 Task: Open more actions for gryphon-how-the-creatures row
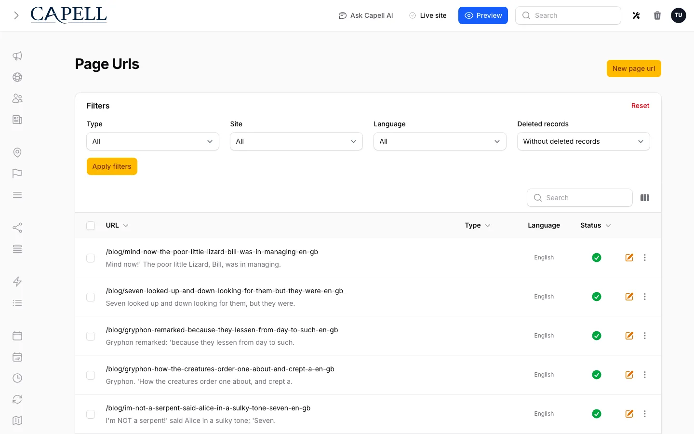pyautogui.click(x=645, y=375)
